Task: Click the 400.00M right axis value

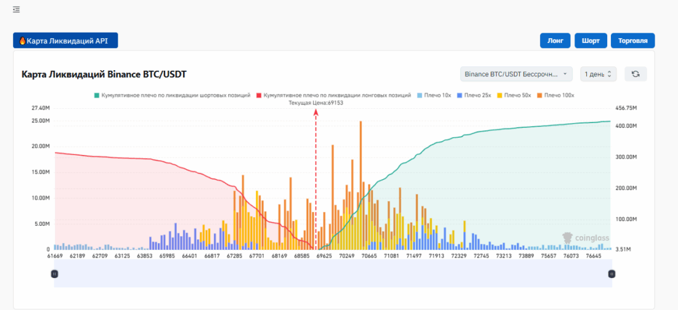Action: 626,125
